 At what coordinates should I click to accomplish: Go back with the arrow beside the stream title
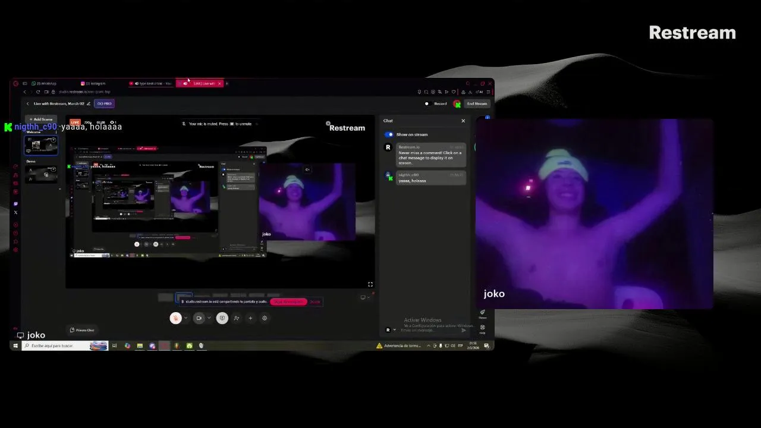point(27,103)
